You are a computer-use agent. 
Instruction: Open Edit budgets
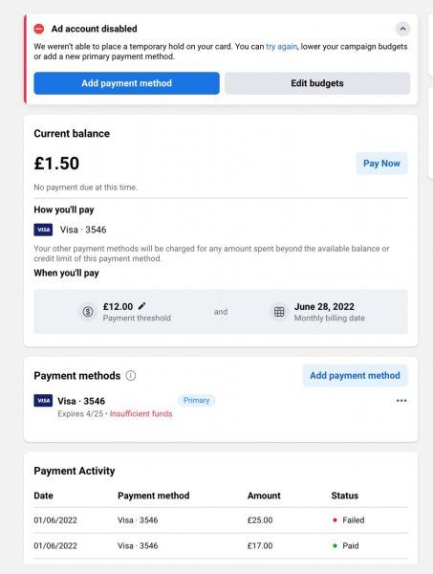click(x=317, y=83)
